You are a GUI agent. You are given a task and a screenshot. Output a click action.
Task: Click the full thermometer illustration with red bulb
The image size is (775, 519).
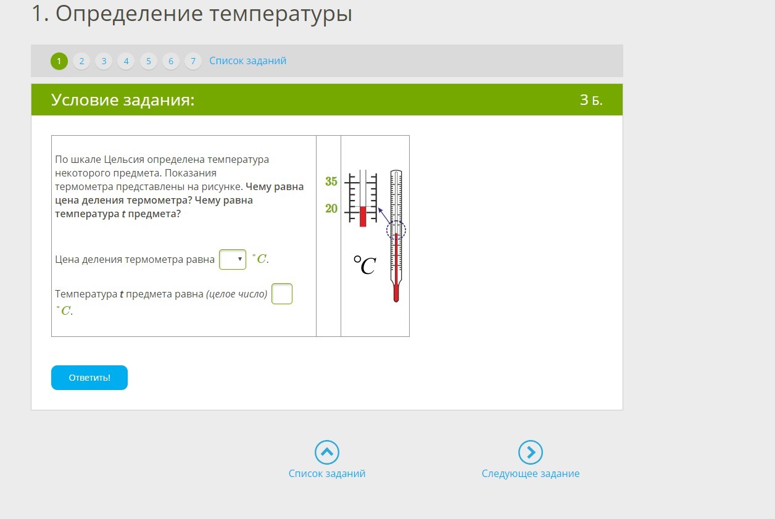pos(396,236)
